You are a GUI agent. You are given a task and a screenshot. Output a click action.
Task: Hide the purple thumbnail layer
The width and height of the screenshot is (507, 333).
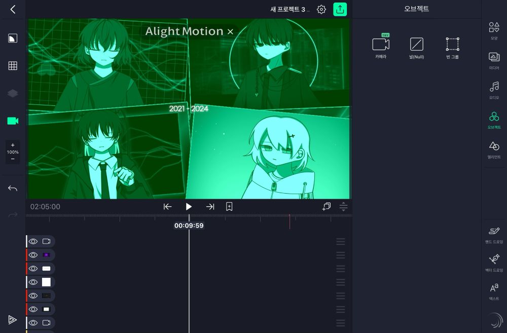(33, 255)
